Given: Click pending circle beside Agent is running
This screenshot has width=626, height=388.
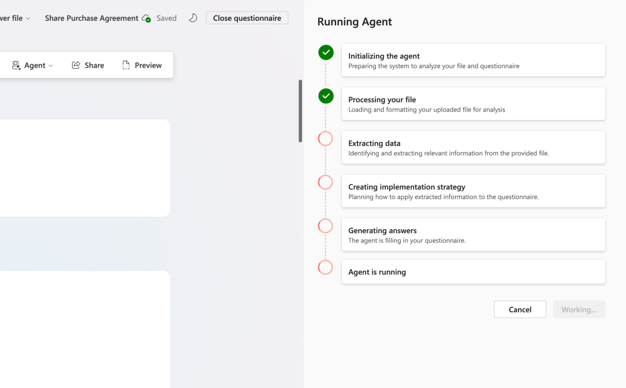Looking at the screenshot, I should (x=326, y=267).
